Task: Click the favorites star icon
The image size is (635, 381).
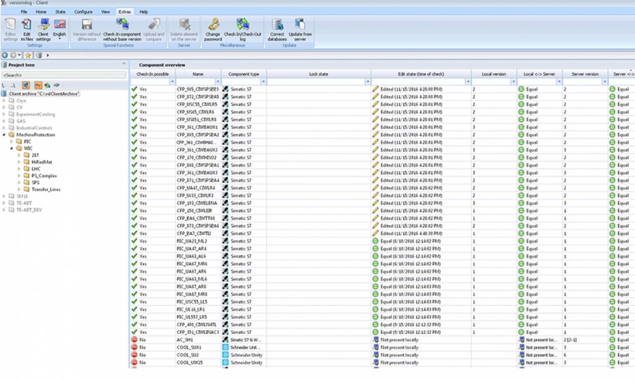Action: point(28,55)
